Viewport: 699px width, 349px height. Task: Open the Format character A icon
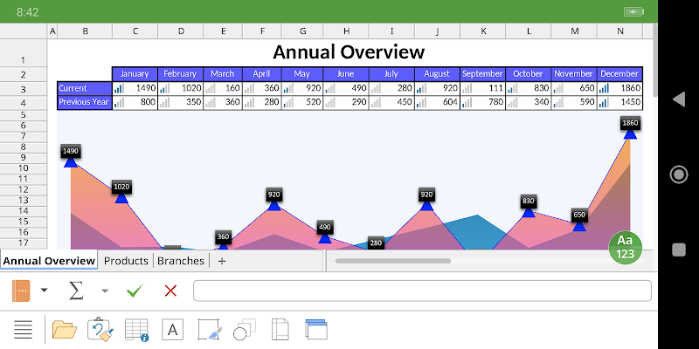172,330
